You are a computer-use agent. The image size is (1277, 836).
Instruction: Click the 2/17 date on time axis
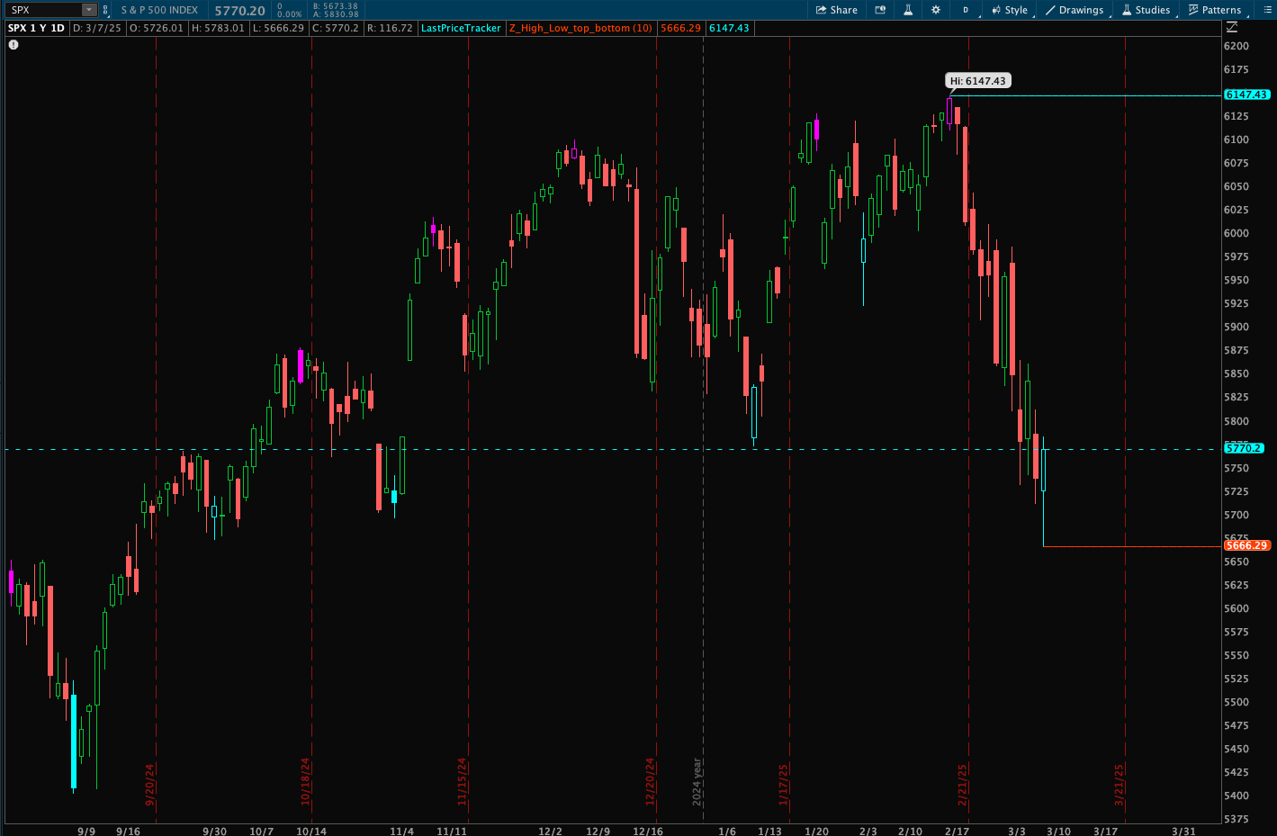point(957,831)
